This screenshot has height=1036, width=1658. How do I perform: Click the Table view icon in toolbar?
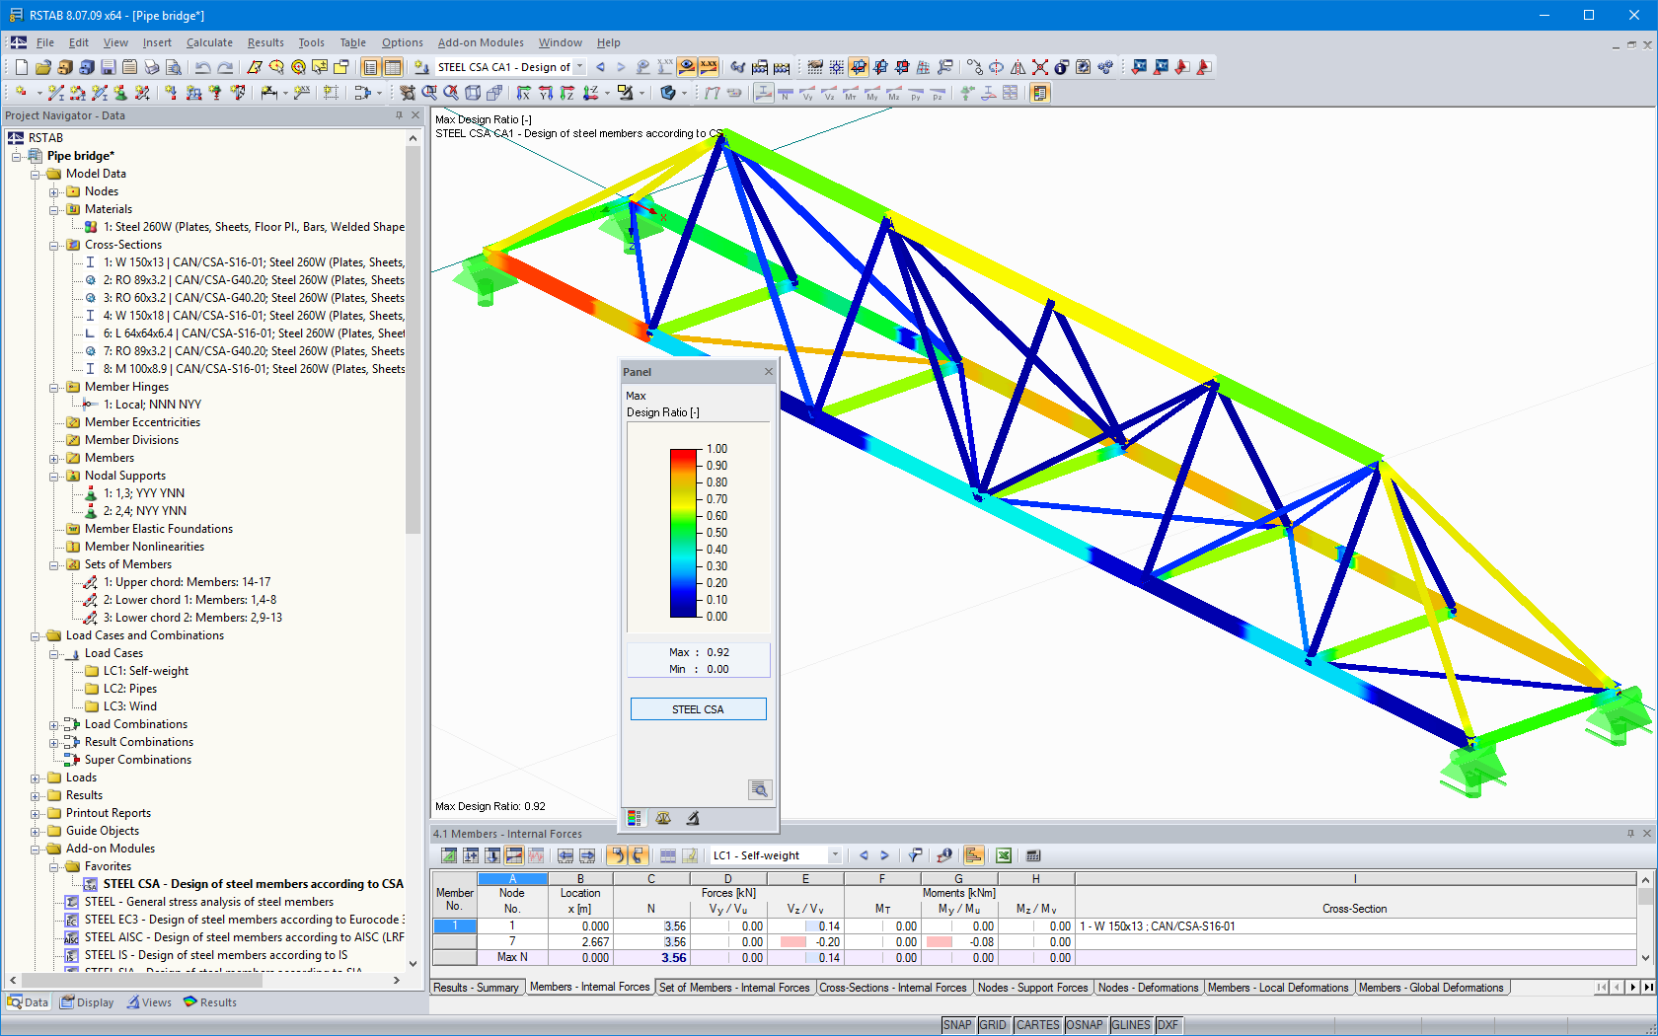(x=392, y=67)
